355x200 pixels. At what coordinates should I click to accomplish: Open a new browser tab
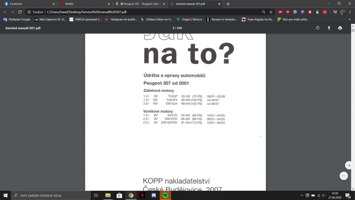click(x=228, y=4)
